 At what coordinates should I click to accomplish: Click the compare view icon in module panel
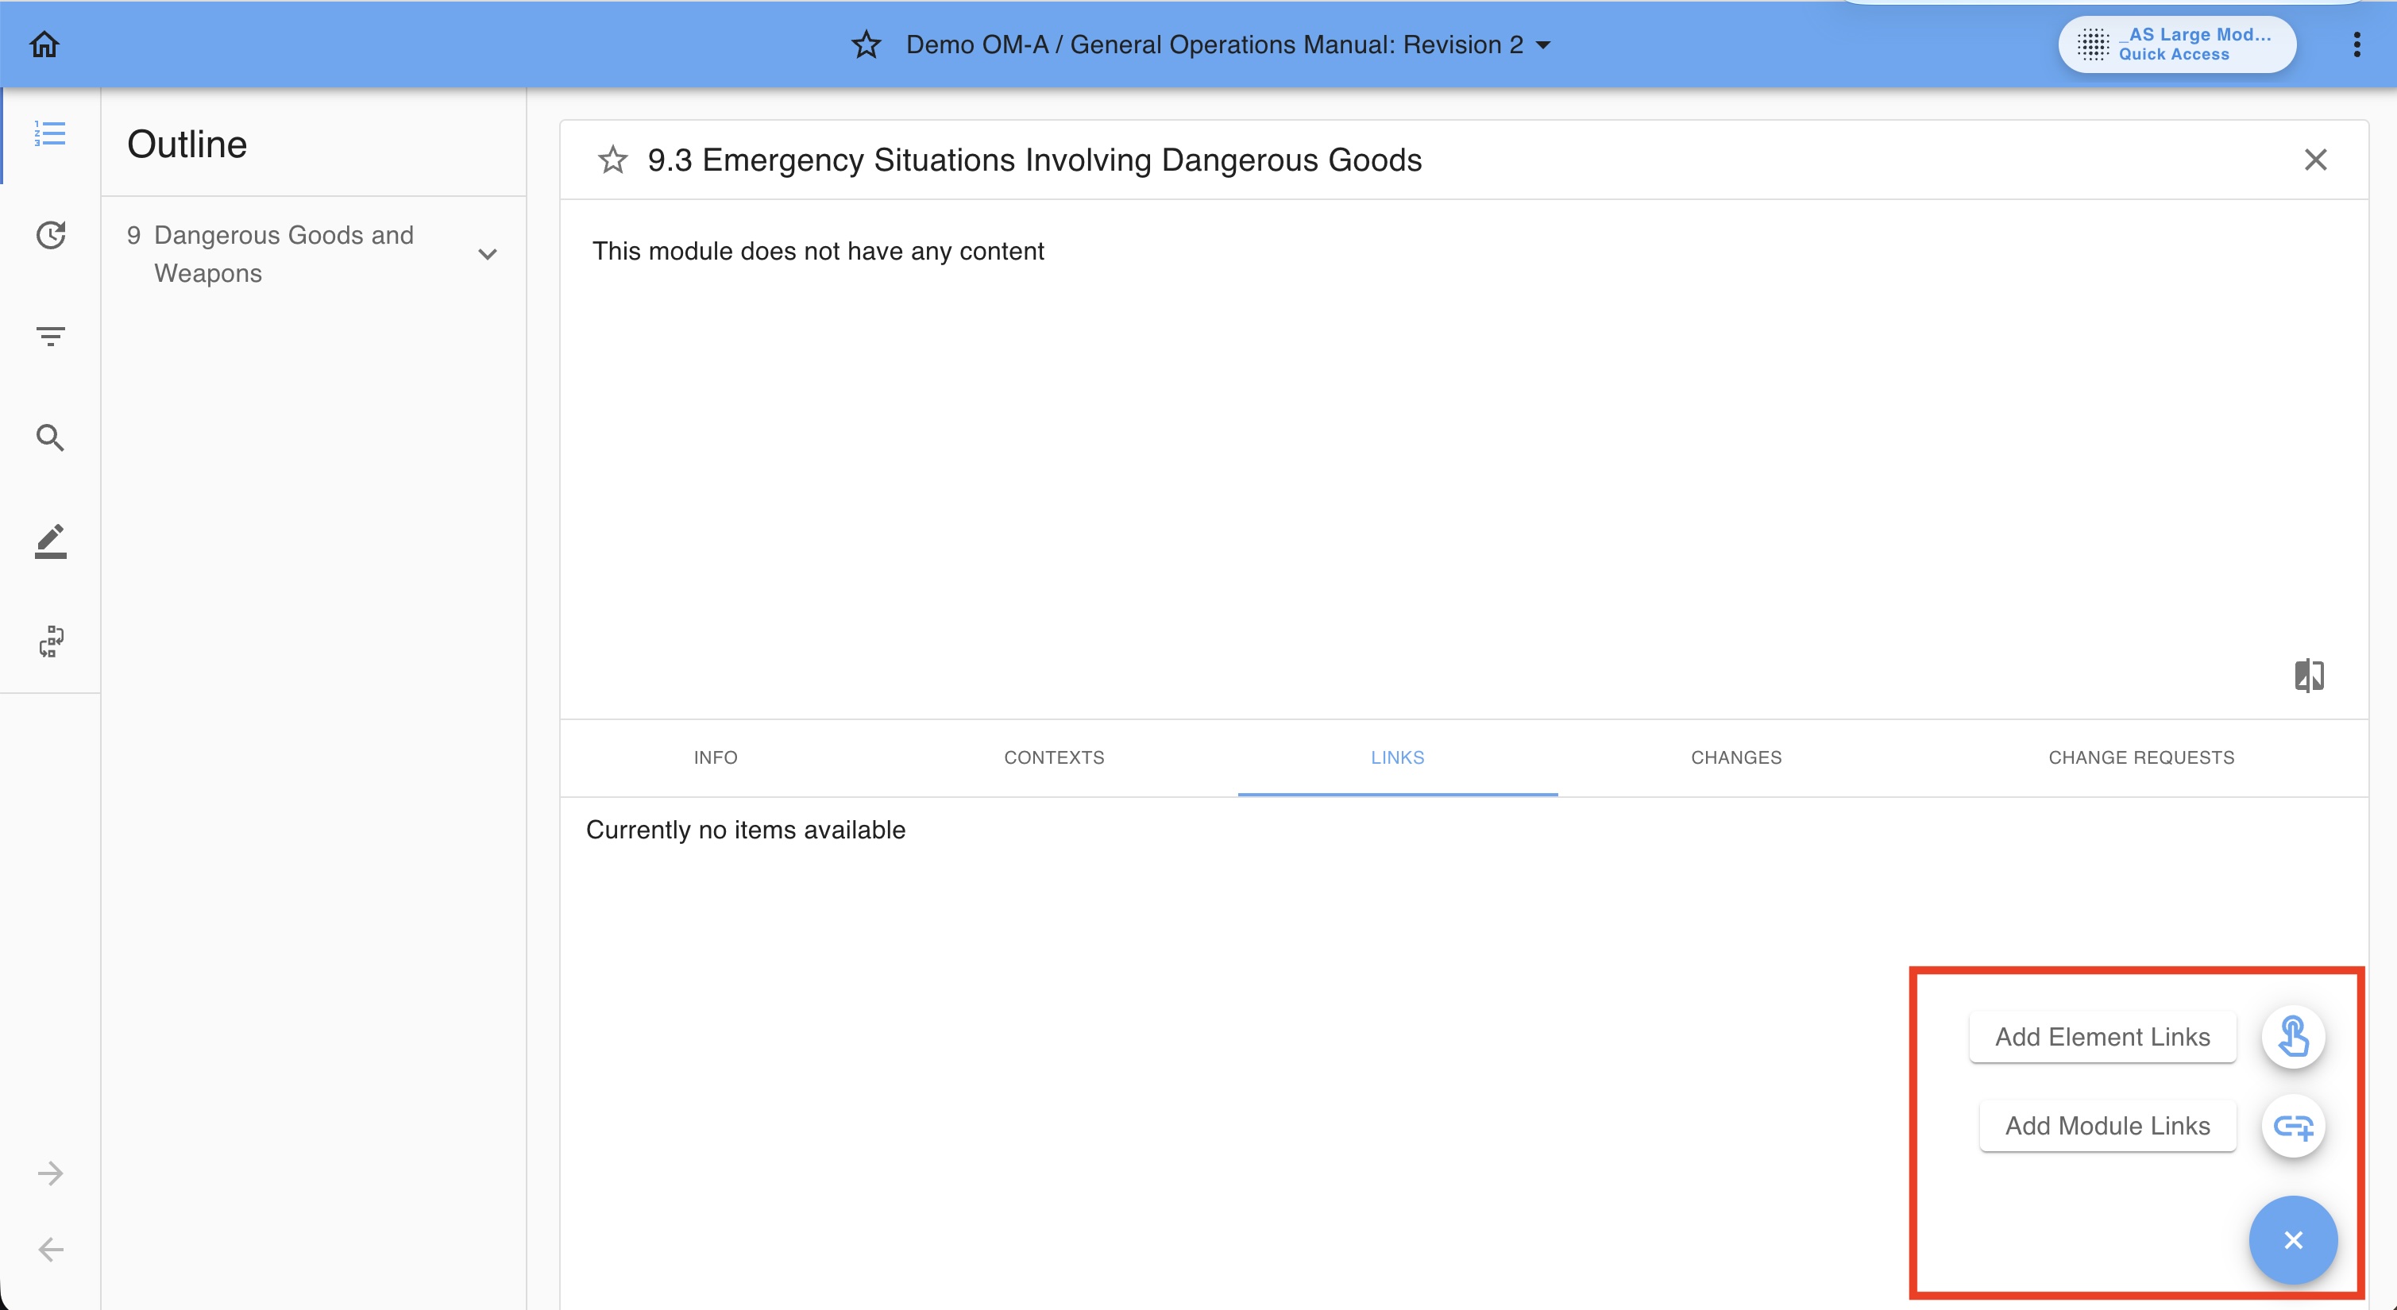point(2309,676)
